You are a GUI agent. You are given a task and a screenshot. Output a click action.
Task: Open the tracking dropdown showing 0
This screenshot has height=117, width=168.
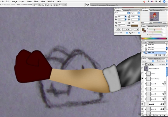139,19
